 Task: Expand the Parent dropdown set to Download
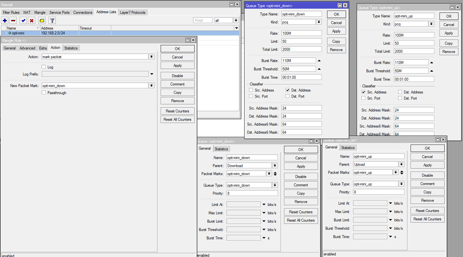tap(275, 166)
